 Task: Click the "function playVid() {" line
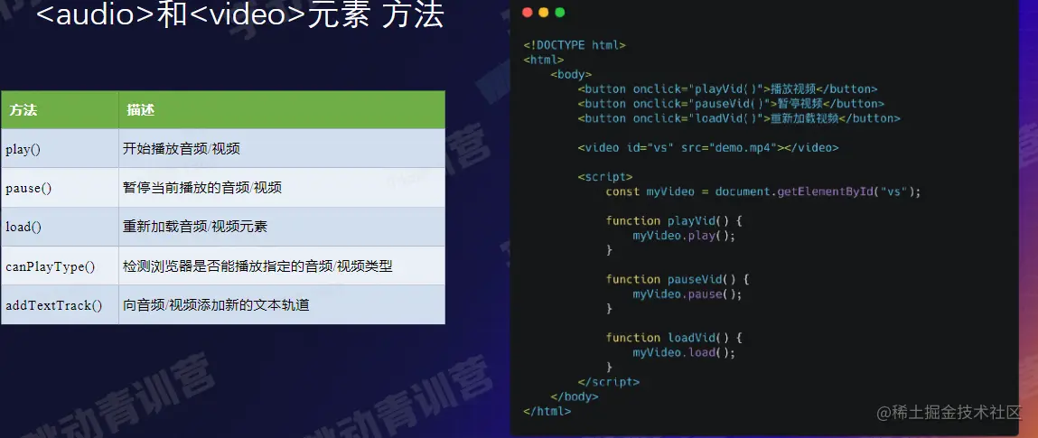coord(675,220)
